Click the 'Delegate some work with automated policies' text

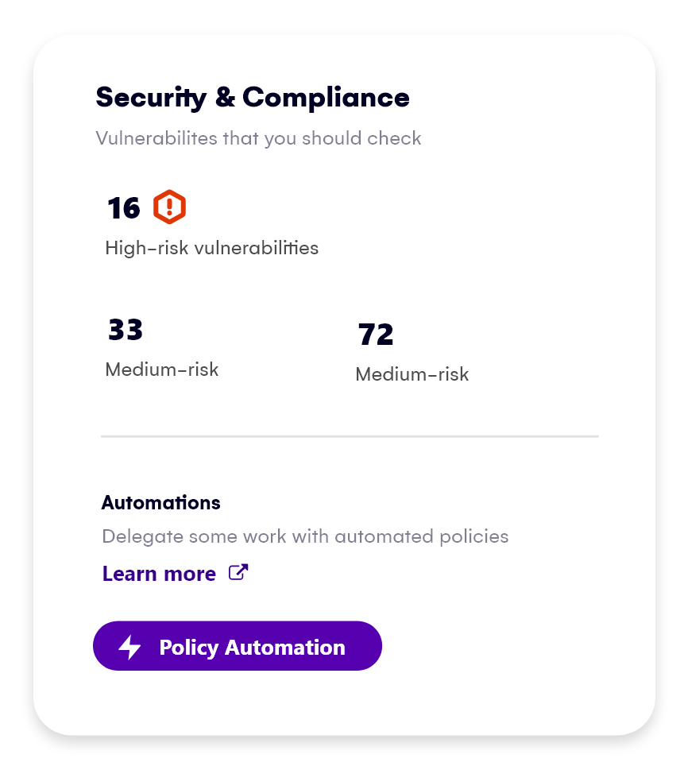[x=305, y=536]
